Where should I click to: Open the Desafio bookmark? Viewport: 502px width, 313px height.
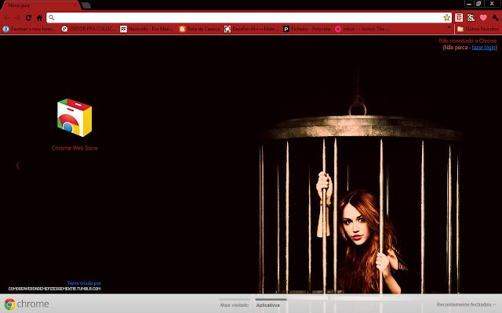tap(251, 29)
